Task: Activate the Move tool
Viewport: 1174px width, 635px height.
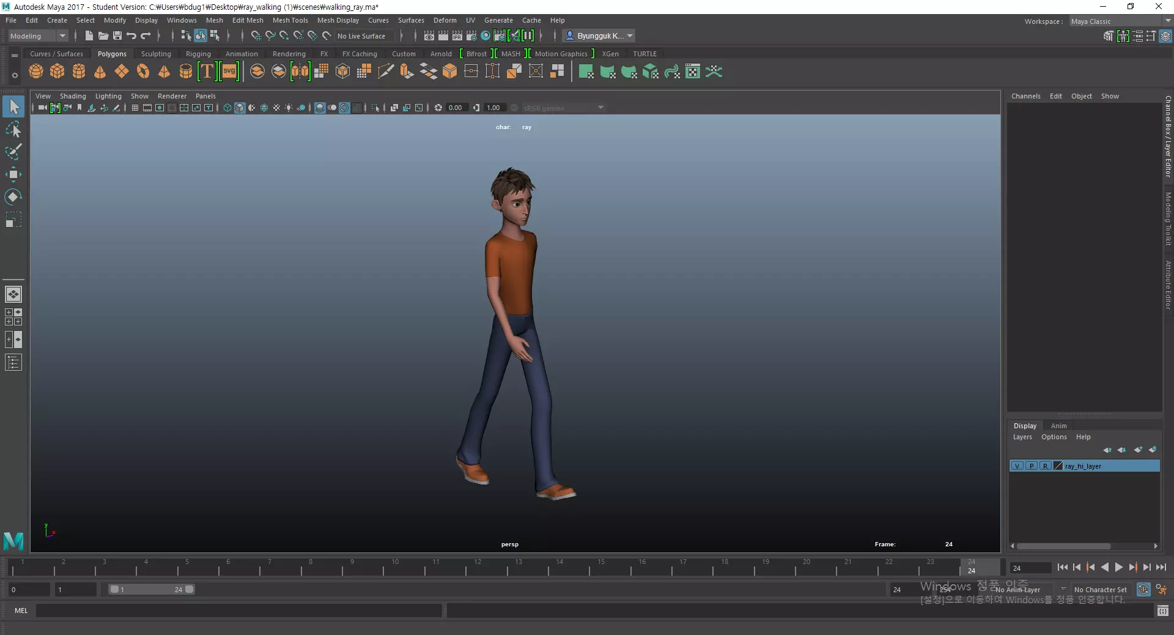Action: point(13,174)
